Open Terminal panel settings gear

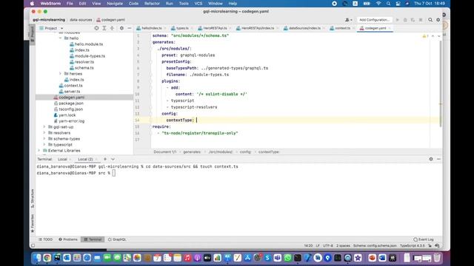click(431, 159)
